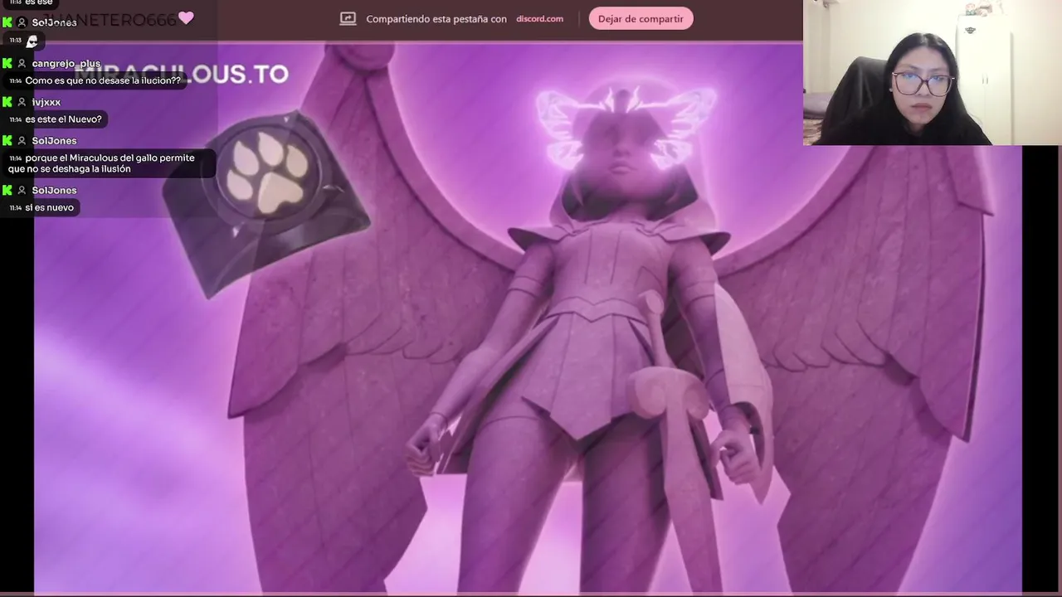Click the message "Como es que no desase la ilucion??"
The height and width of the screenshot is (597, 1062).
click(103, 81)
